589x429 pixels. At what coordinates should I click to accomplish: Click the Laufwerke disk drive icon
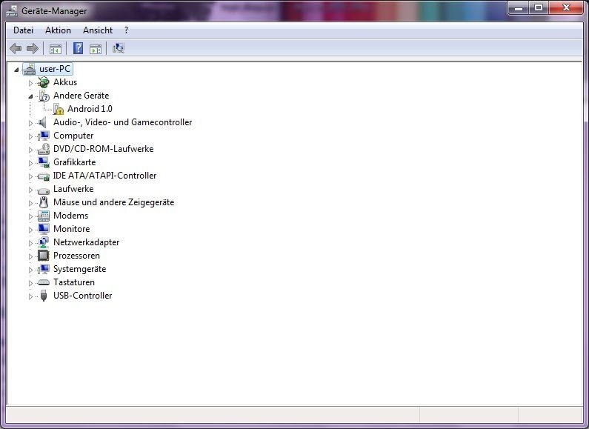(x=44, y=190)
